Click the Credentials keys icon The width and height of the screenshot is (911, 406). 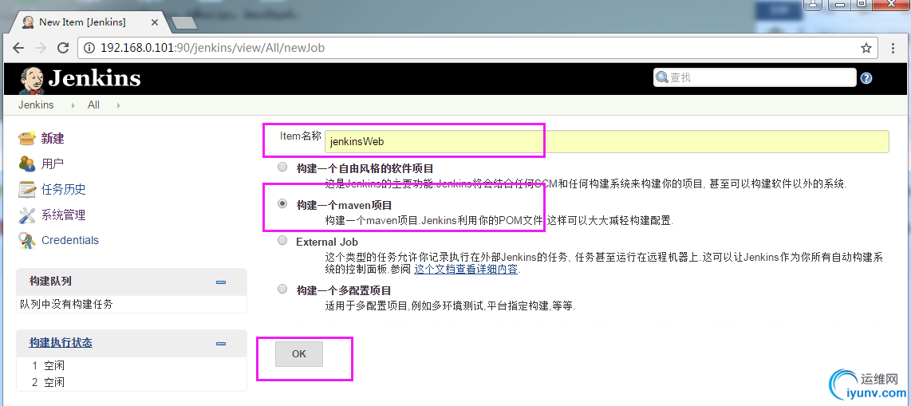pyautogui.click(x=27, y=240)
